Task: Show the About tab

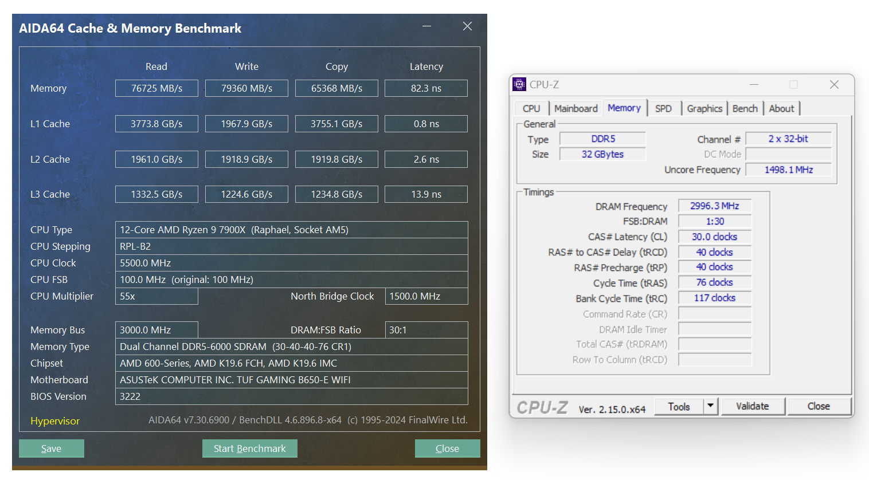Action: 781,108
